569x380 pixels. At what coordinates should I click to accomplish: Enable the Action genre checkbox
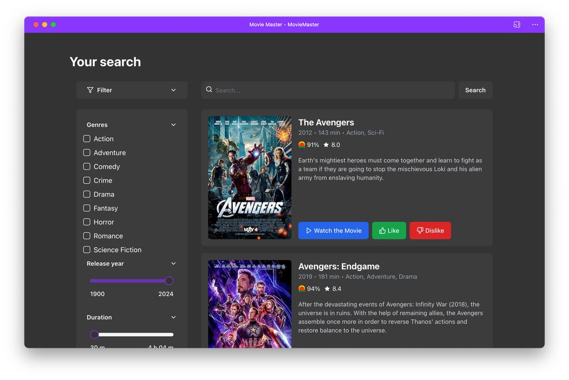point(86,139)
